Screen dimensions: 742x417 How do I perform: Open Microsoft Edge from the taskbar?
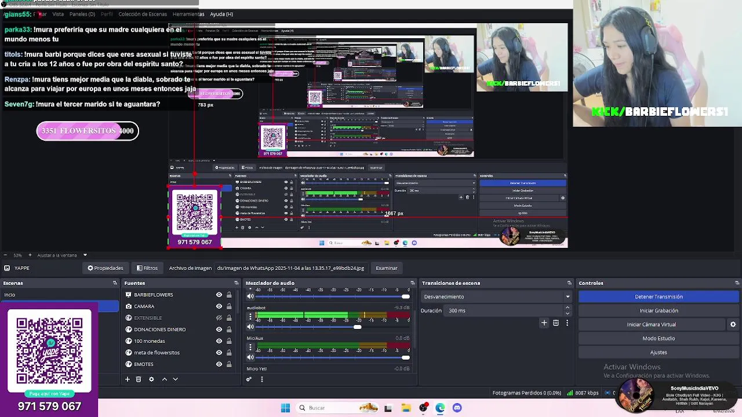coord(440,408)
